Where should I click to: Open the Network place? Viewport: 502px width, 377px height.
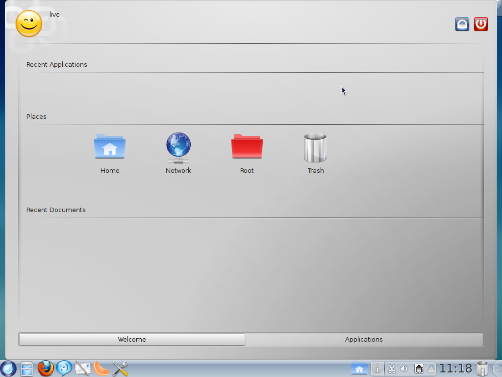tap(178, 147)
